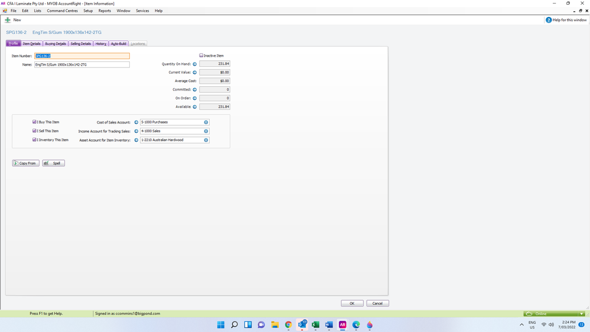The width and height of the screenshot is (590, 332).
Task: Expand the 4-1000 Sales account dropdown
Action: 206,131
